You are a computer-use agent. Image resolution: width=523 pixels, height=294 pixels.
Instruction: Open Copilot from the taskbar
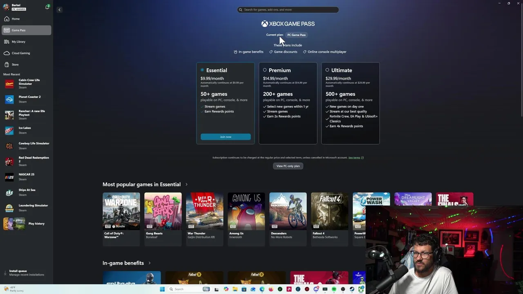coord(226,289)
